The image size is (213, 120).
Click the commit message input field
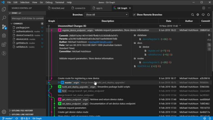pyautogui.click(x=27, y=19)
